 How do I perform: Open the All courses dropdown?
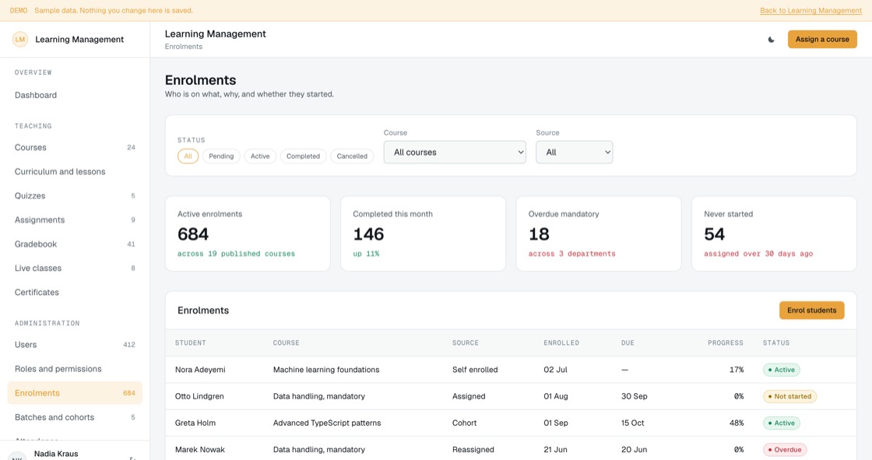pyautogui.click(x=455, y=153)
